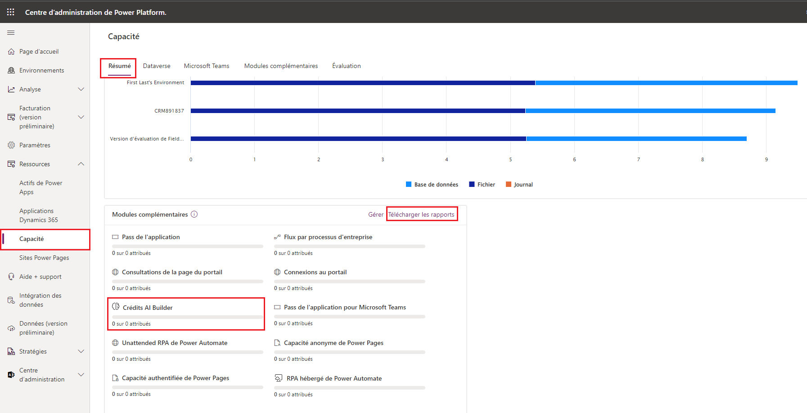Click the Capacité page heading
Viewport: 807px width, 413px height.
(124, 36)
